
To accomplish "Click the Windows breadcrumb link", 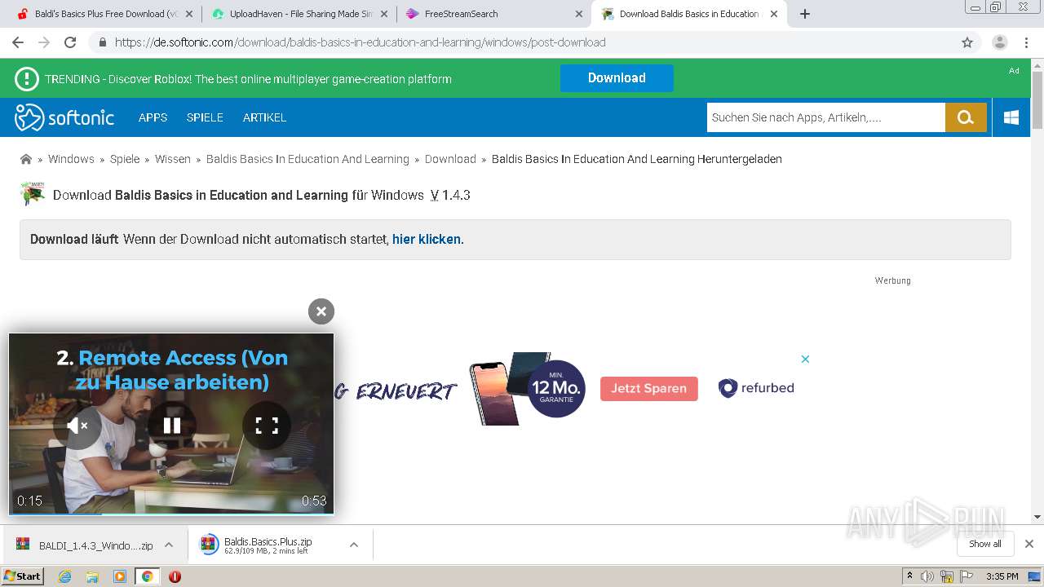I will coord(71,159).
